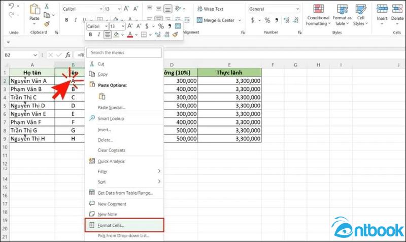The image size is (406, 242).
Task: Open ribbon Font name Calibri dropdown
Action: pyautogui.click(x=101, y=9)
